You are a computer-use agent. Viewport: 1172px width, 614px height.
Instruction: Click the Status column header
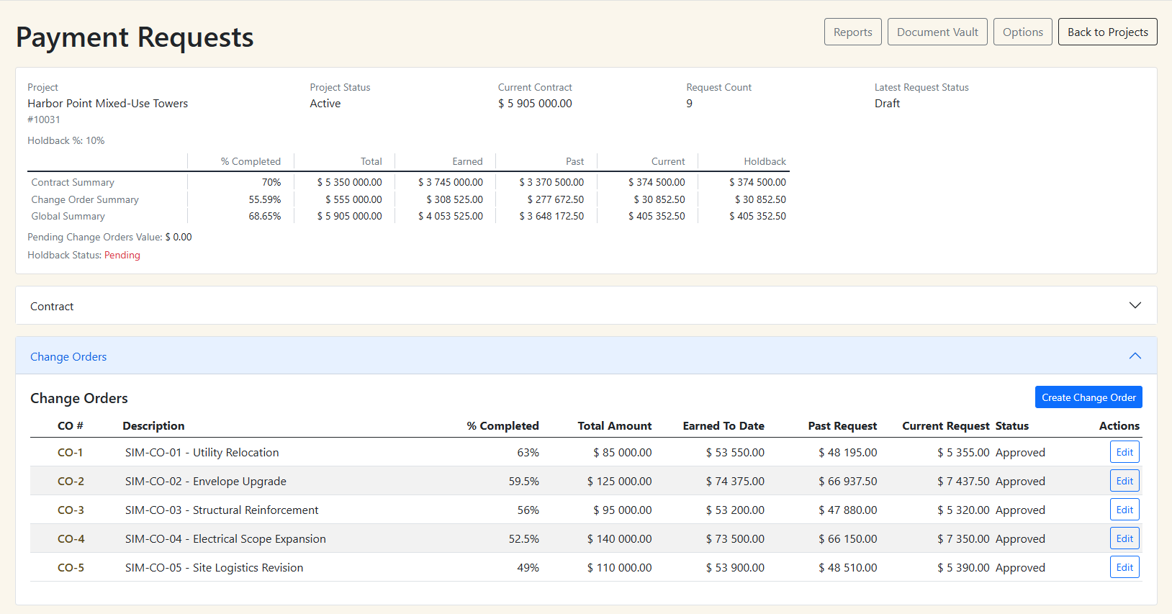pyautogui.click(x=1011, y=426)
